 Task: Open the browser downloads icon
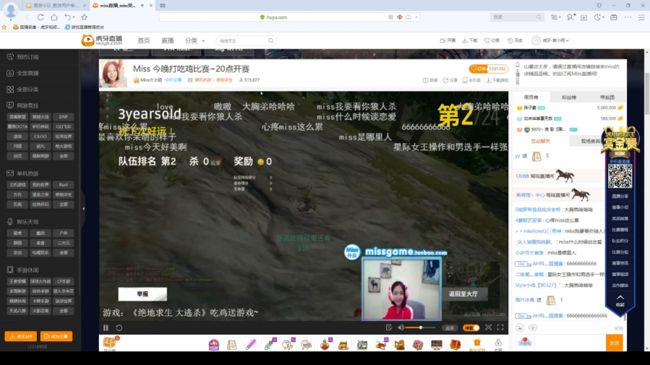(x=583, y=17)
